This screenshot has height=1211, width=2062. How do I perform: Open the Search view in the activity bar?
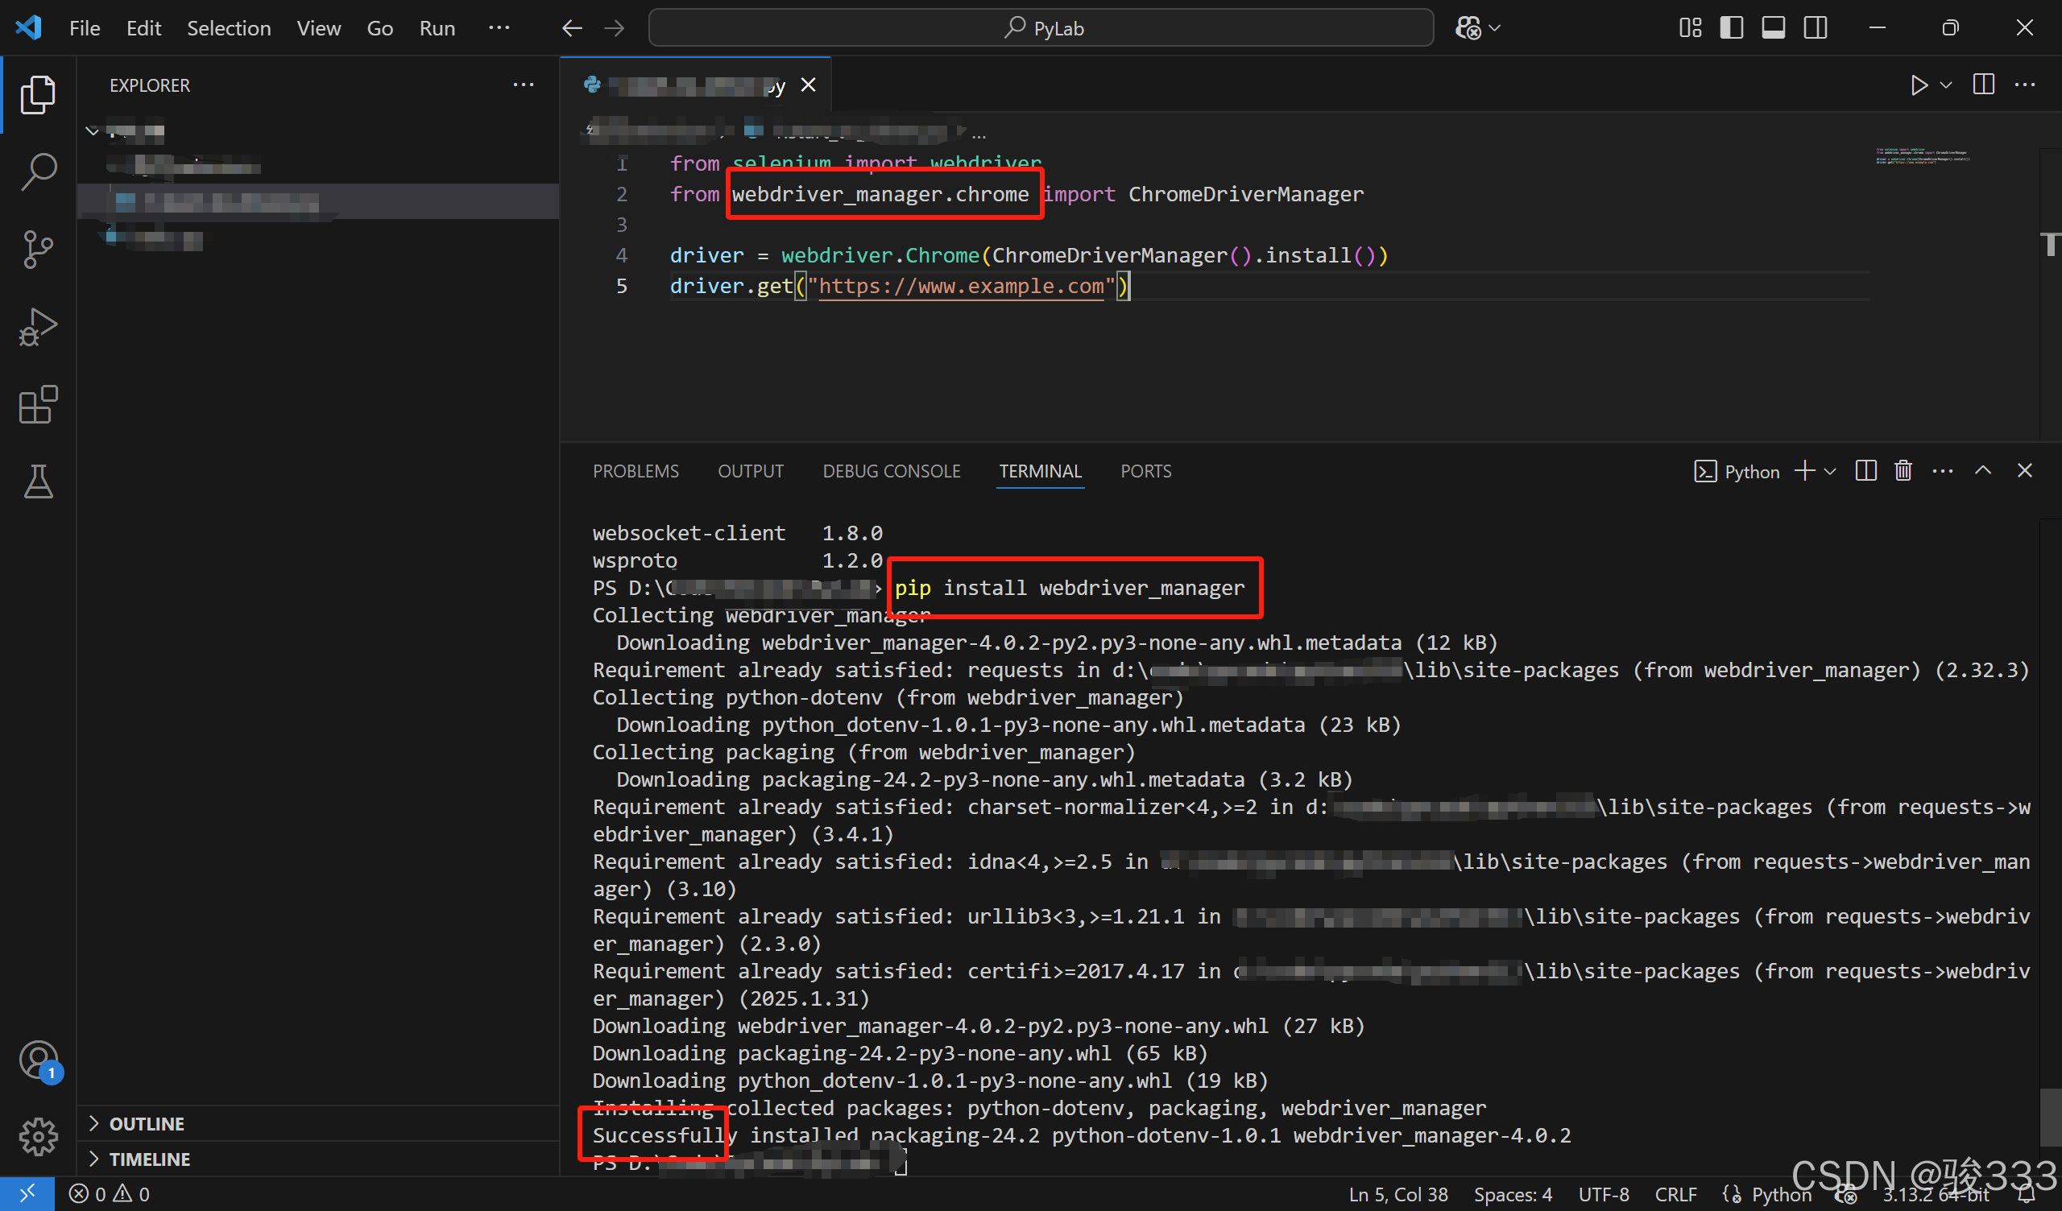(x=38, y=171)
